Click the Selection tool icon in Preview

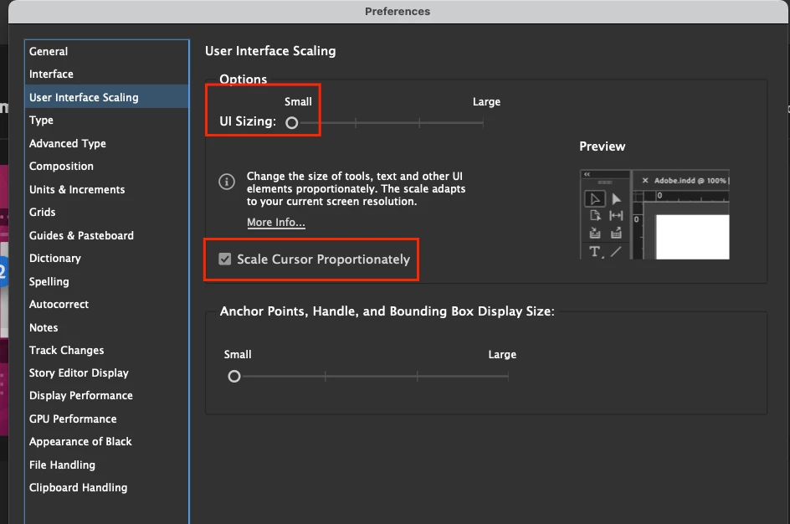click(594, 199)
